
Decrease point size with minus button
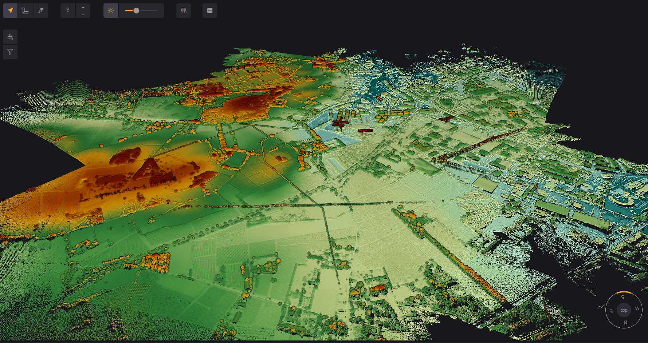click(83, 14)
